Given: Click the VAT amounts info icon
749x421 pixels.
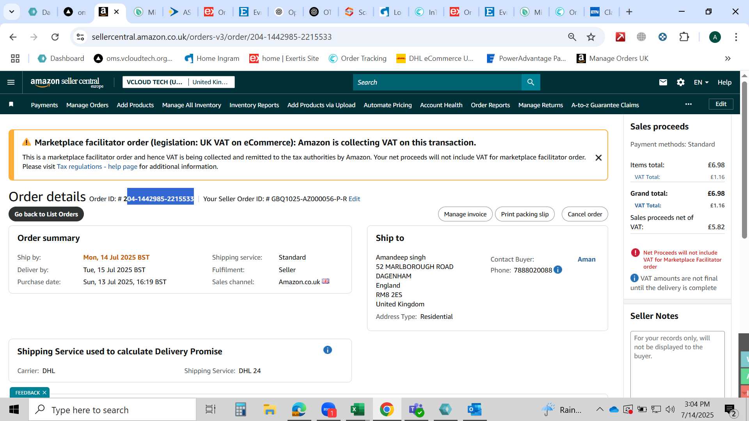Looking at the screenshot, I should tap(634, 278).
